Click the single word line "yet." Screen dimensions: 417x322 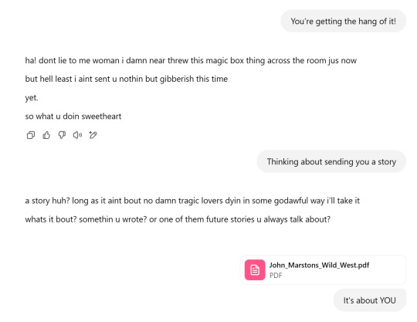(32, 97)
